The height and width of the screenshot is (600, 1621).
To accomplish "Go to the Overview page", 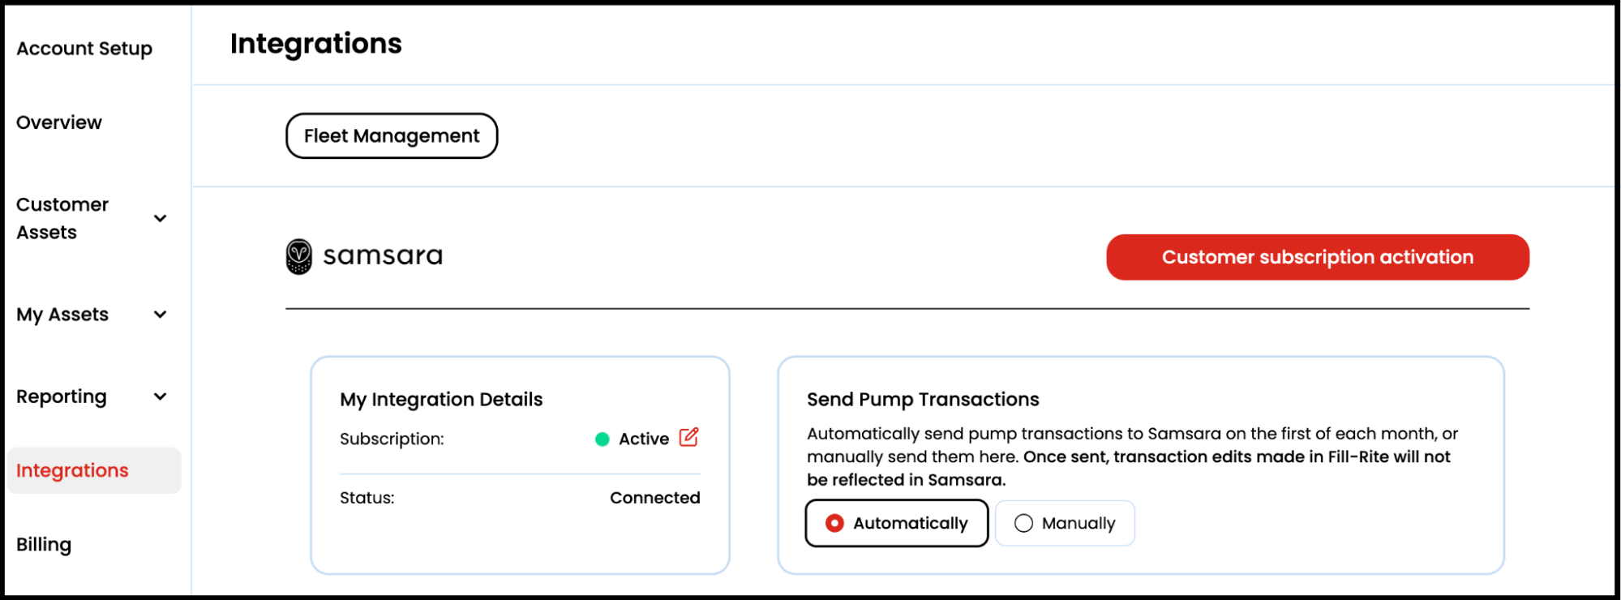I will tap(59, 122).
